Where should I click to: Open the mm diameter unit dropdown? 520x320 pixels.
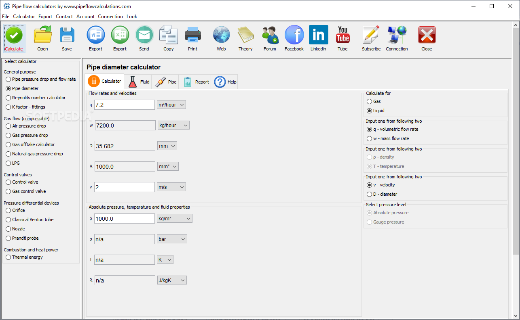(x=167, y=146)
